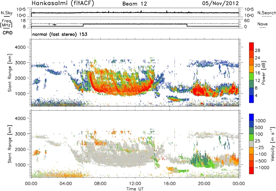Click the Power [dB] colorbar label
This screenshot has height=191, width=276.
tap(263, 73)
